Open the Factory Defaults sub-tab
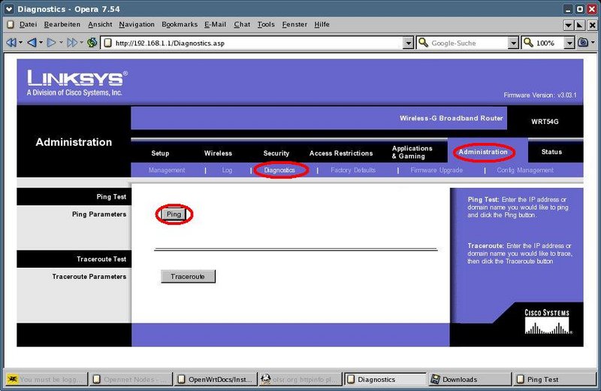Viewport: 601px width, 391px height. pyautogui.click(x=353, y=170)
